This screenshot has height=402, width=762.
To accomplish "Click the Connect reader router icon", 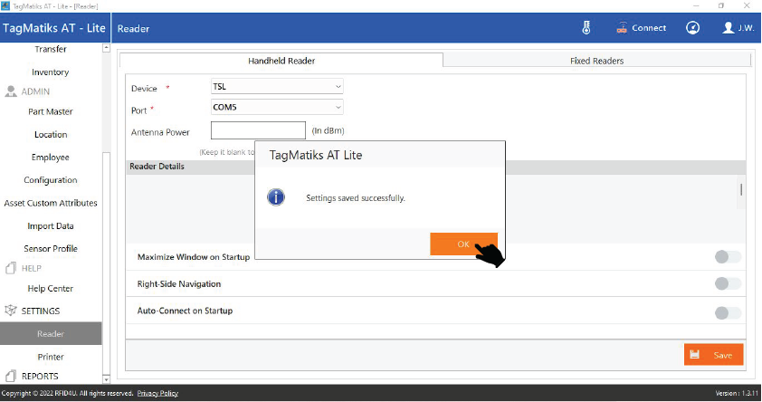I will (x=622, y=27).
